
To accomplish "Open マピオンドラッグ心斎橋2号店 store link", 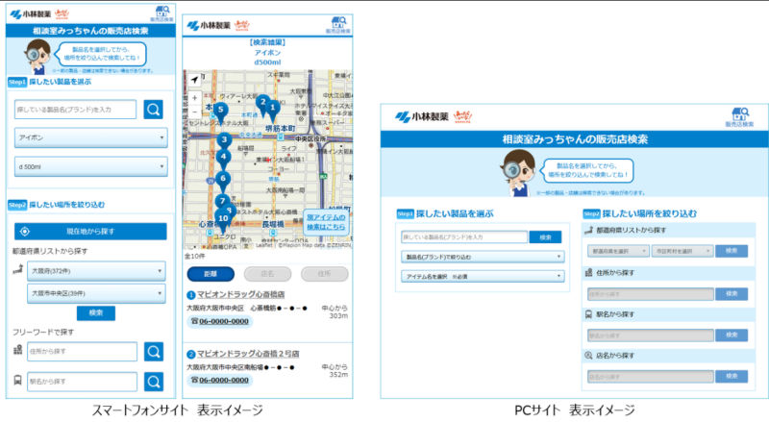I will (248, 354).
